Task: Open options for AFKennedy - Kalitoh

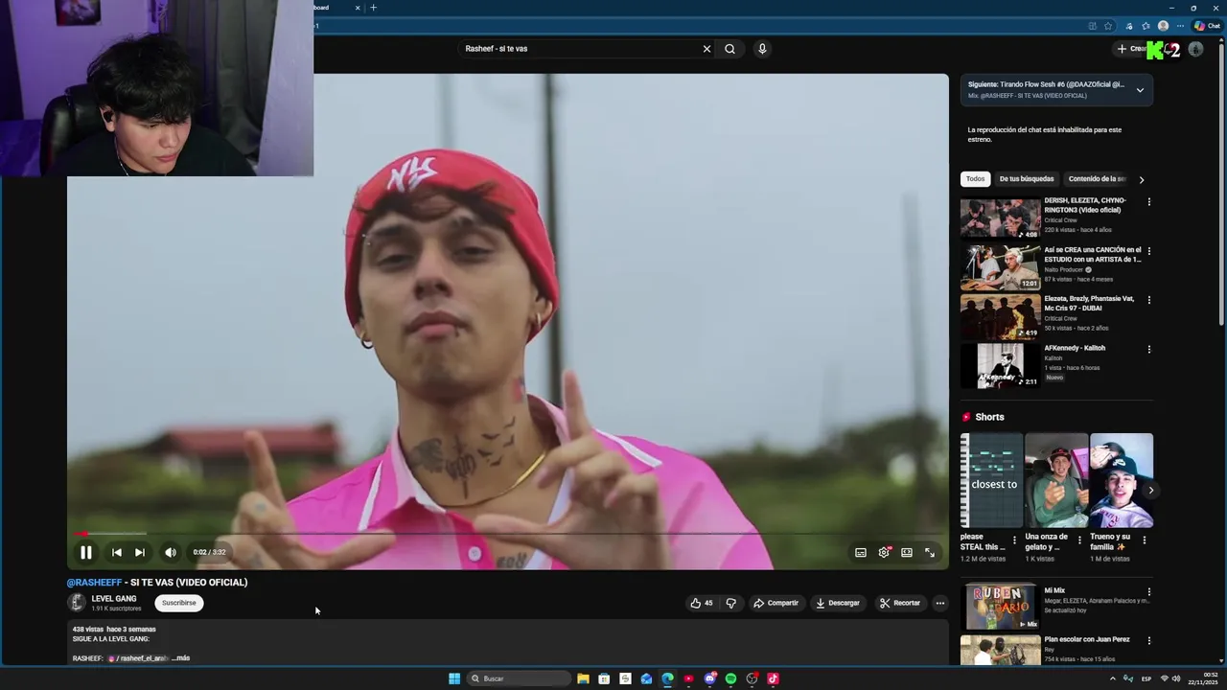Action: click(x=1148, y=349)
